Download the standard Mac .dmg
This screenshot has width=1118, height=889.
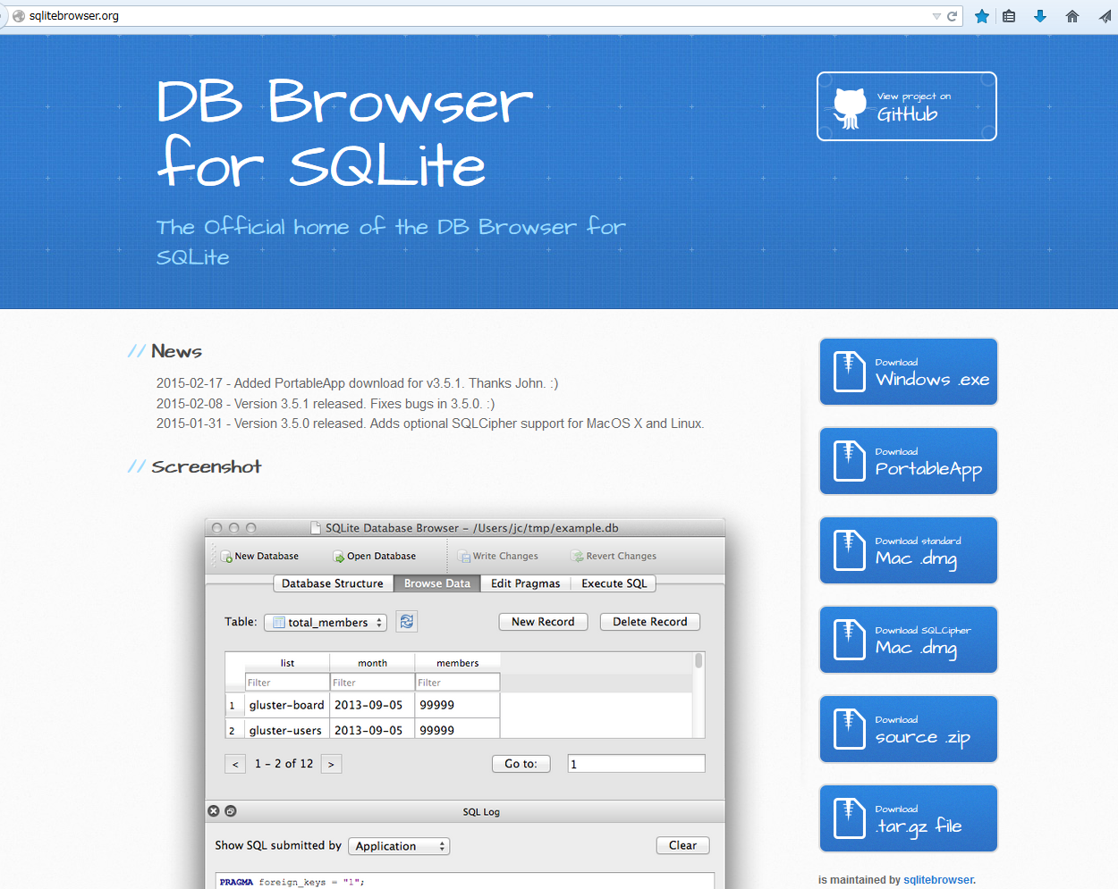click(x=908, y=550)
